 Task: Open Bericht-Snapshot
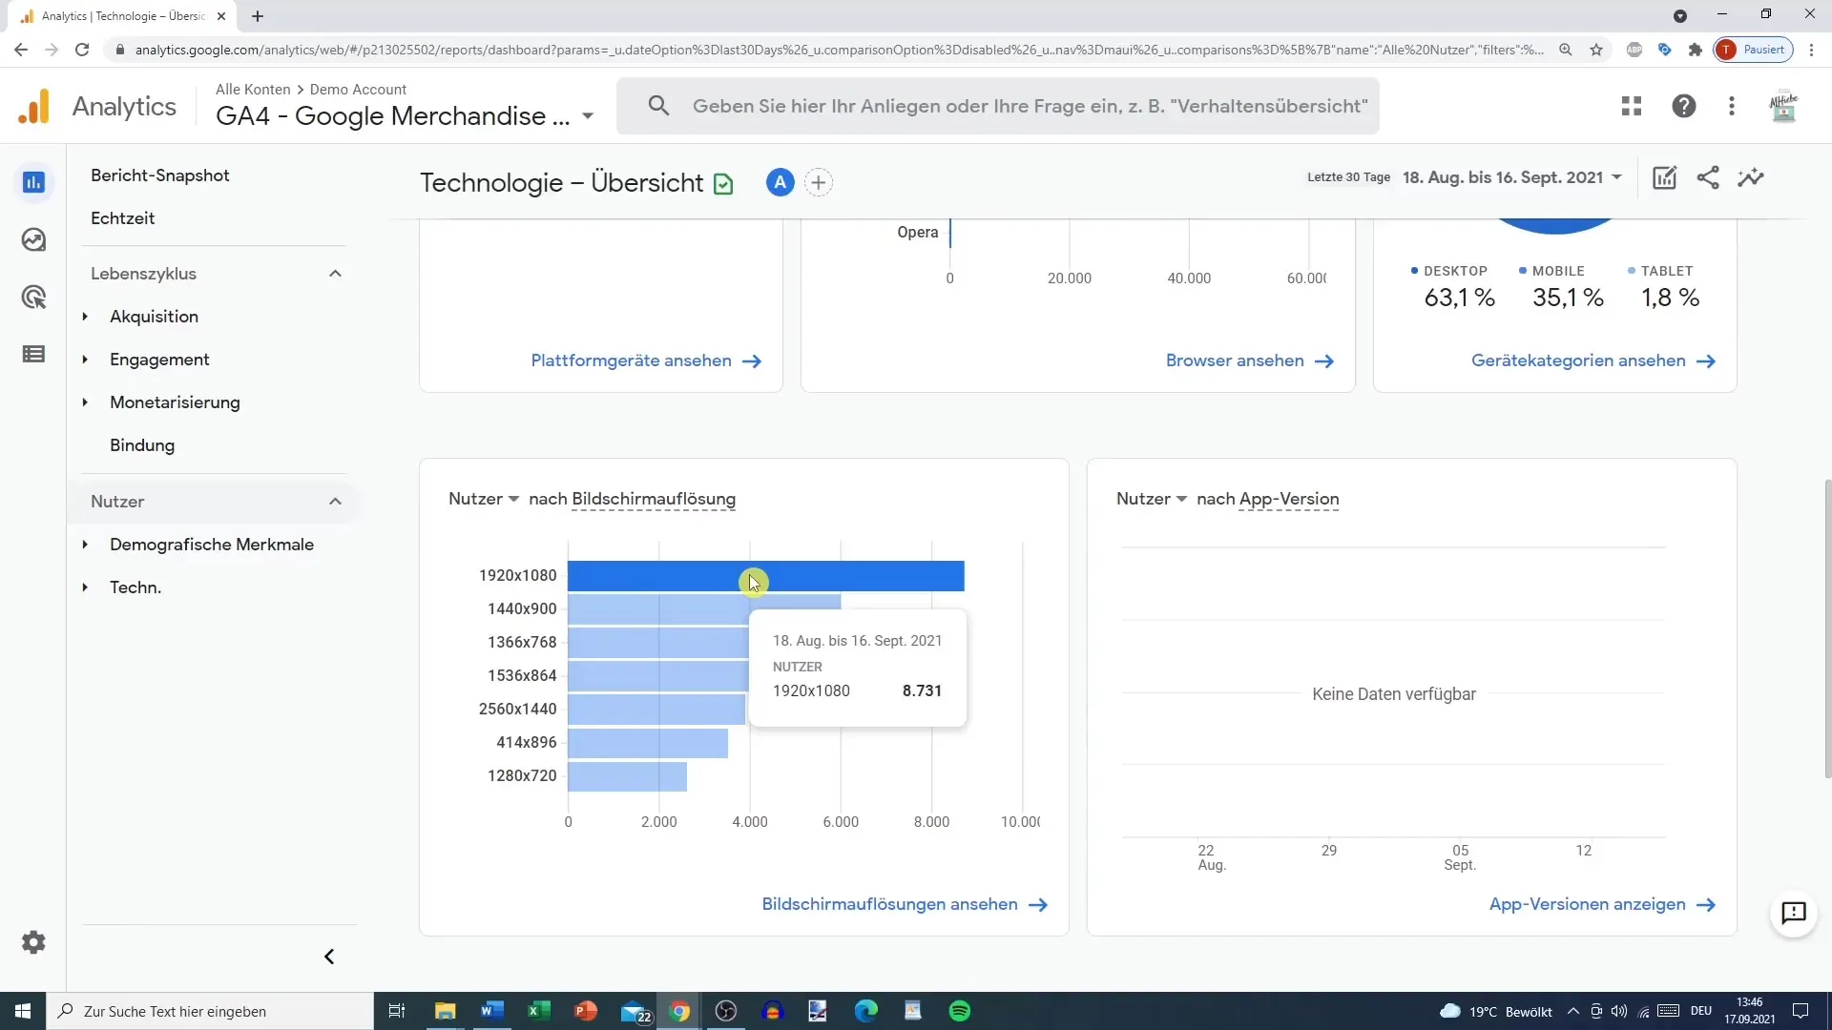(x=160, y=175)
